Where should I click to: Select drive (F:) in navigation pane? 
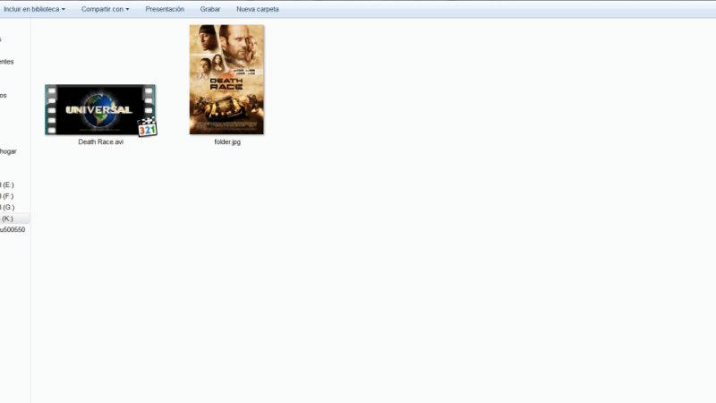click(x=7, y=196)
